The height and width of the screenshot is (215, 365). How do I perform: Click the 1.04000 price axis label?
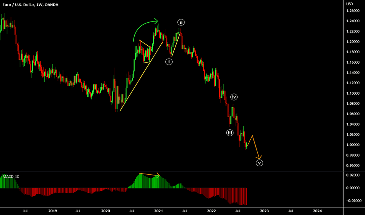click(x=352, y=124)
